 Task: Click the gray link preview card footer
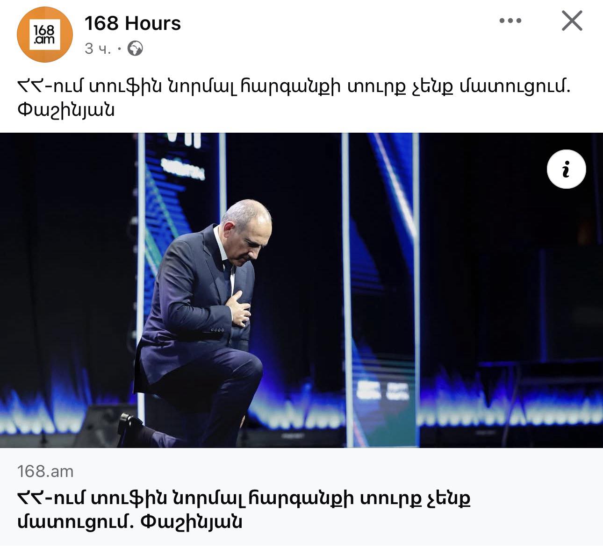tap(301, 497)
